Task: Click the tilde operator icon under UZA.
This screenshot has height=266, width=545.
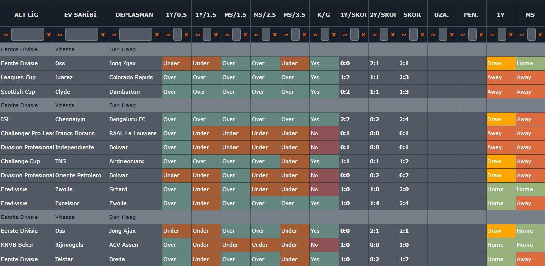Action: coord(433,35)
